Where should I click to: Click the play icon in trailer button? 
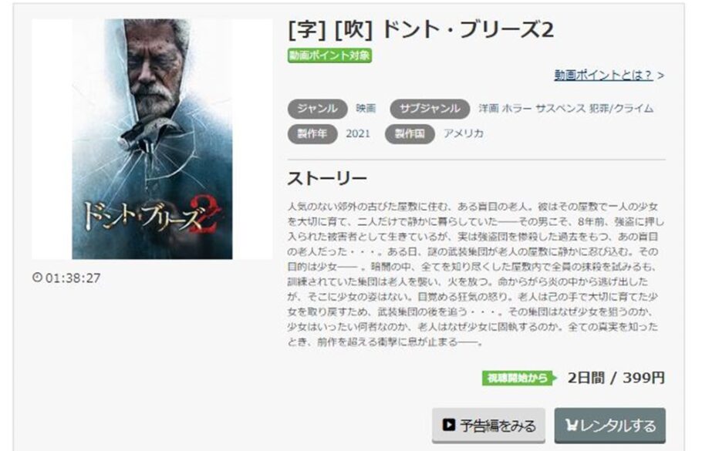pos(449,425)
